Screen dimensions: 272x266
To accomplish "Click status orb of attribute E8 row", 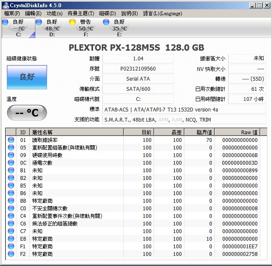I will click(11, 239).
